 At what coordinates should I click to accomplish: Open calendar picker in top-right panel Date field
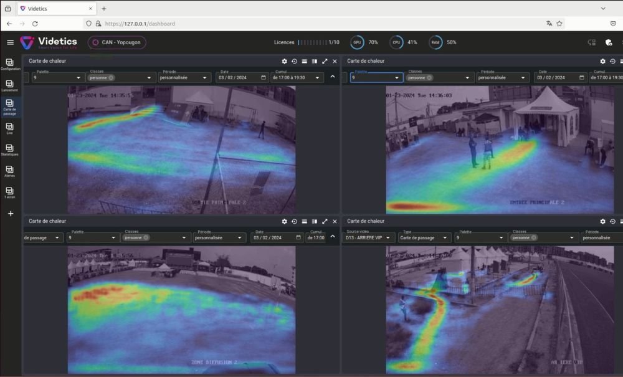582,77
